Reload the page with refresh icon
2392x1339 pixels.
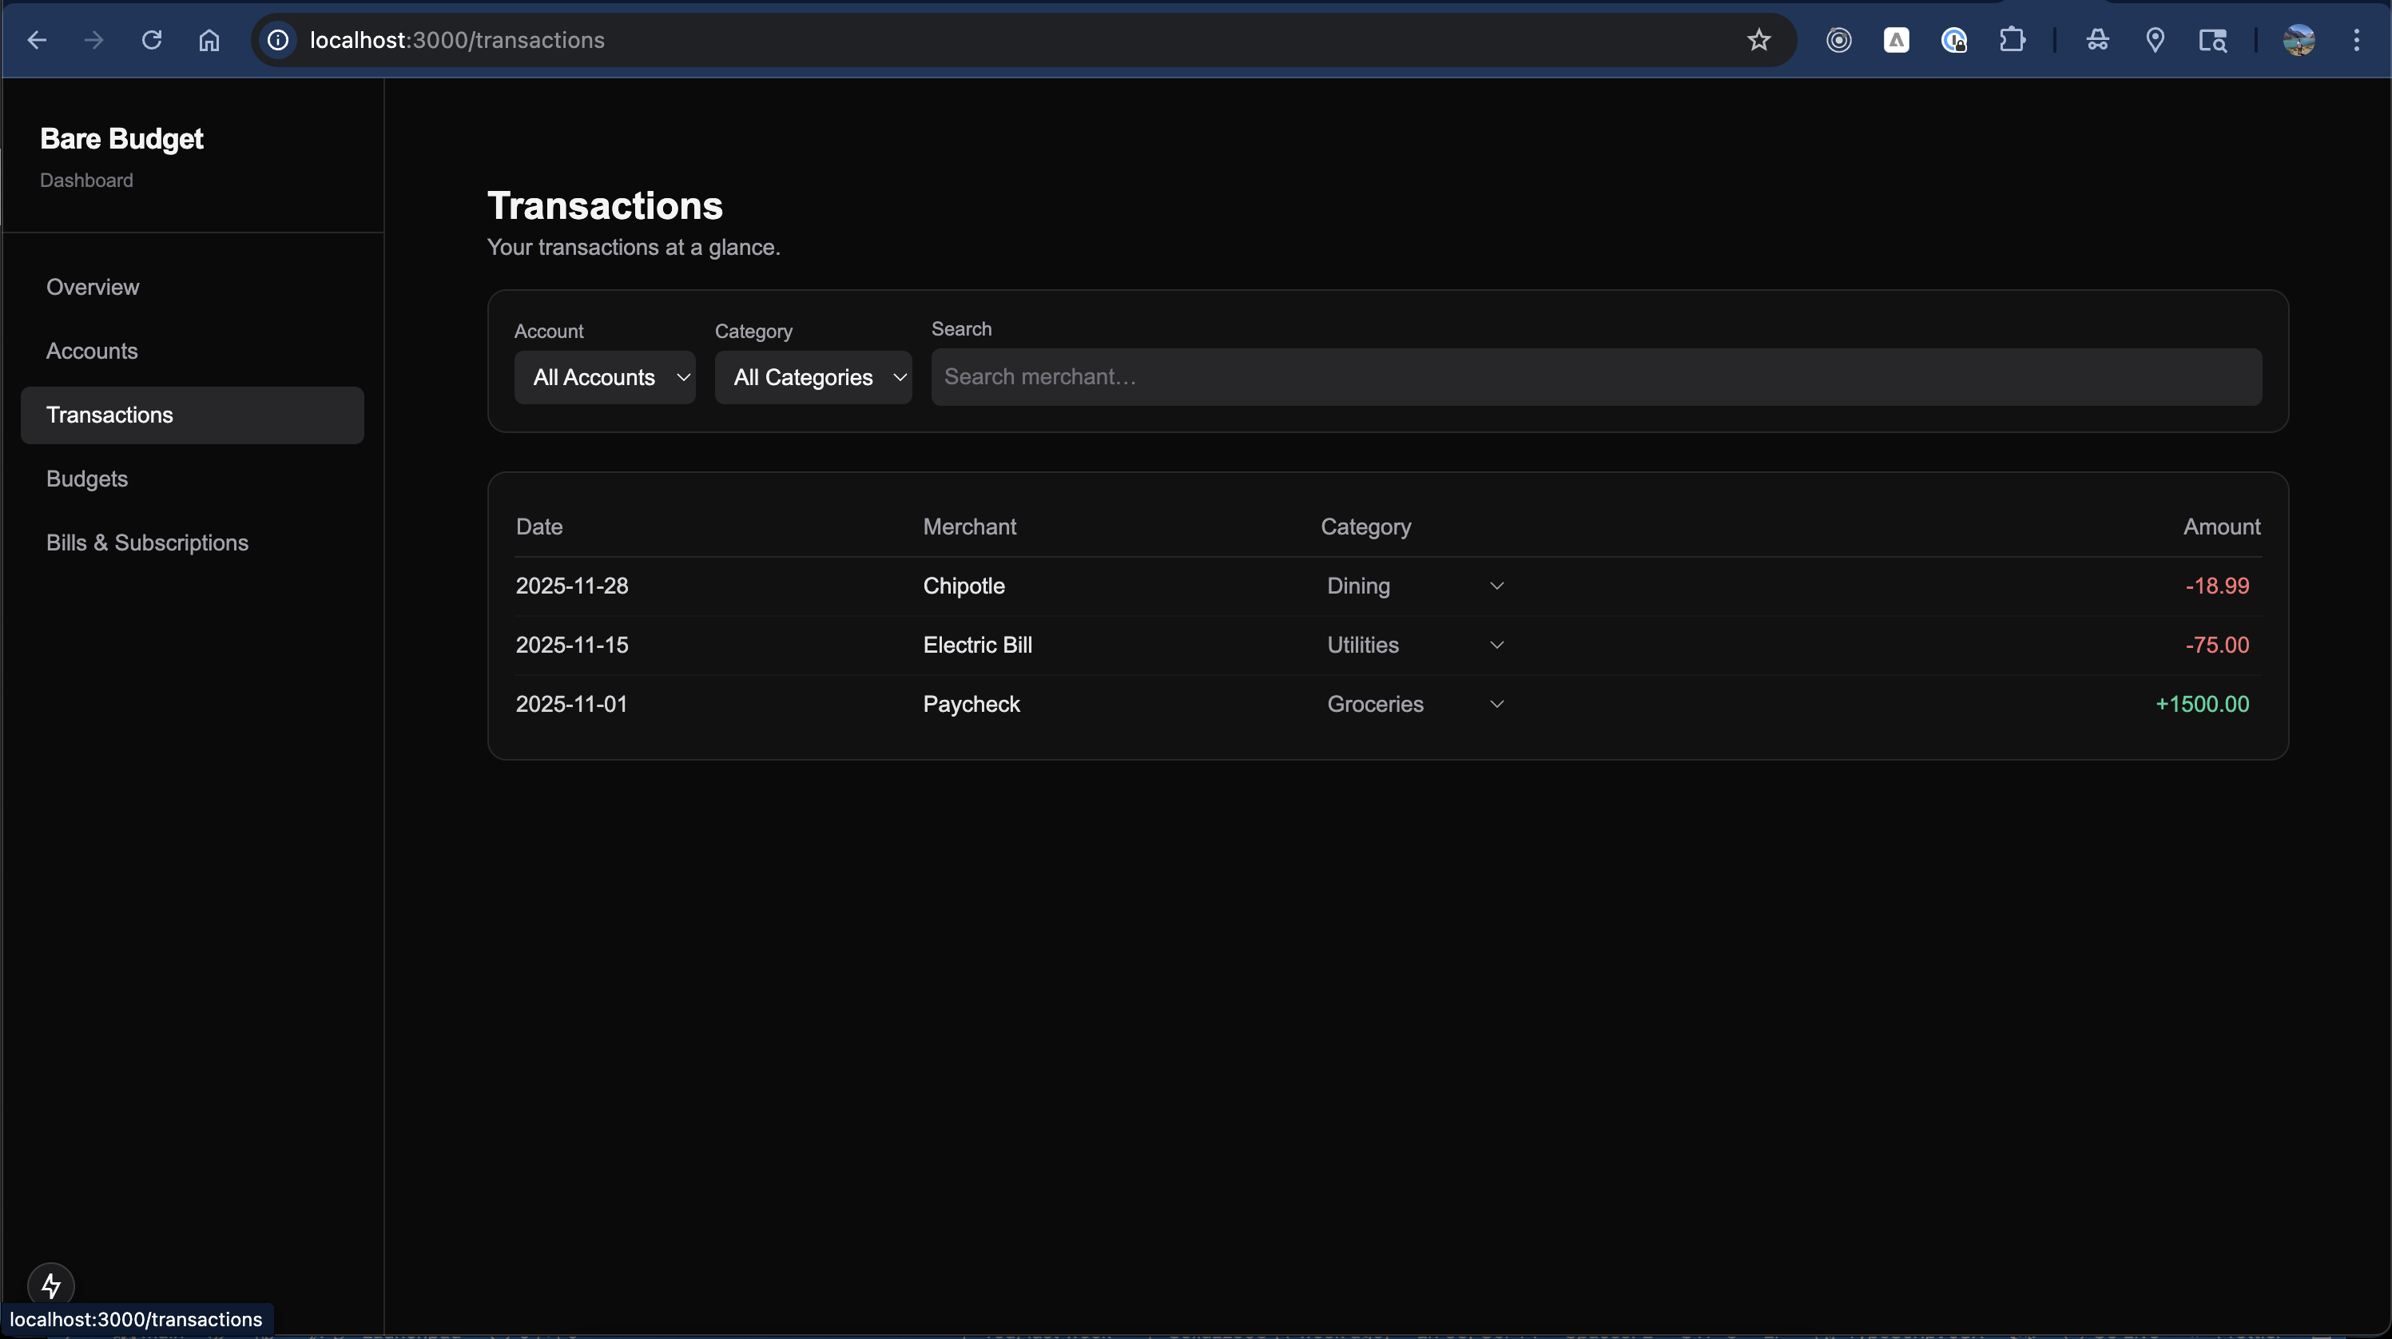(151, 40)
